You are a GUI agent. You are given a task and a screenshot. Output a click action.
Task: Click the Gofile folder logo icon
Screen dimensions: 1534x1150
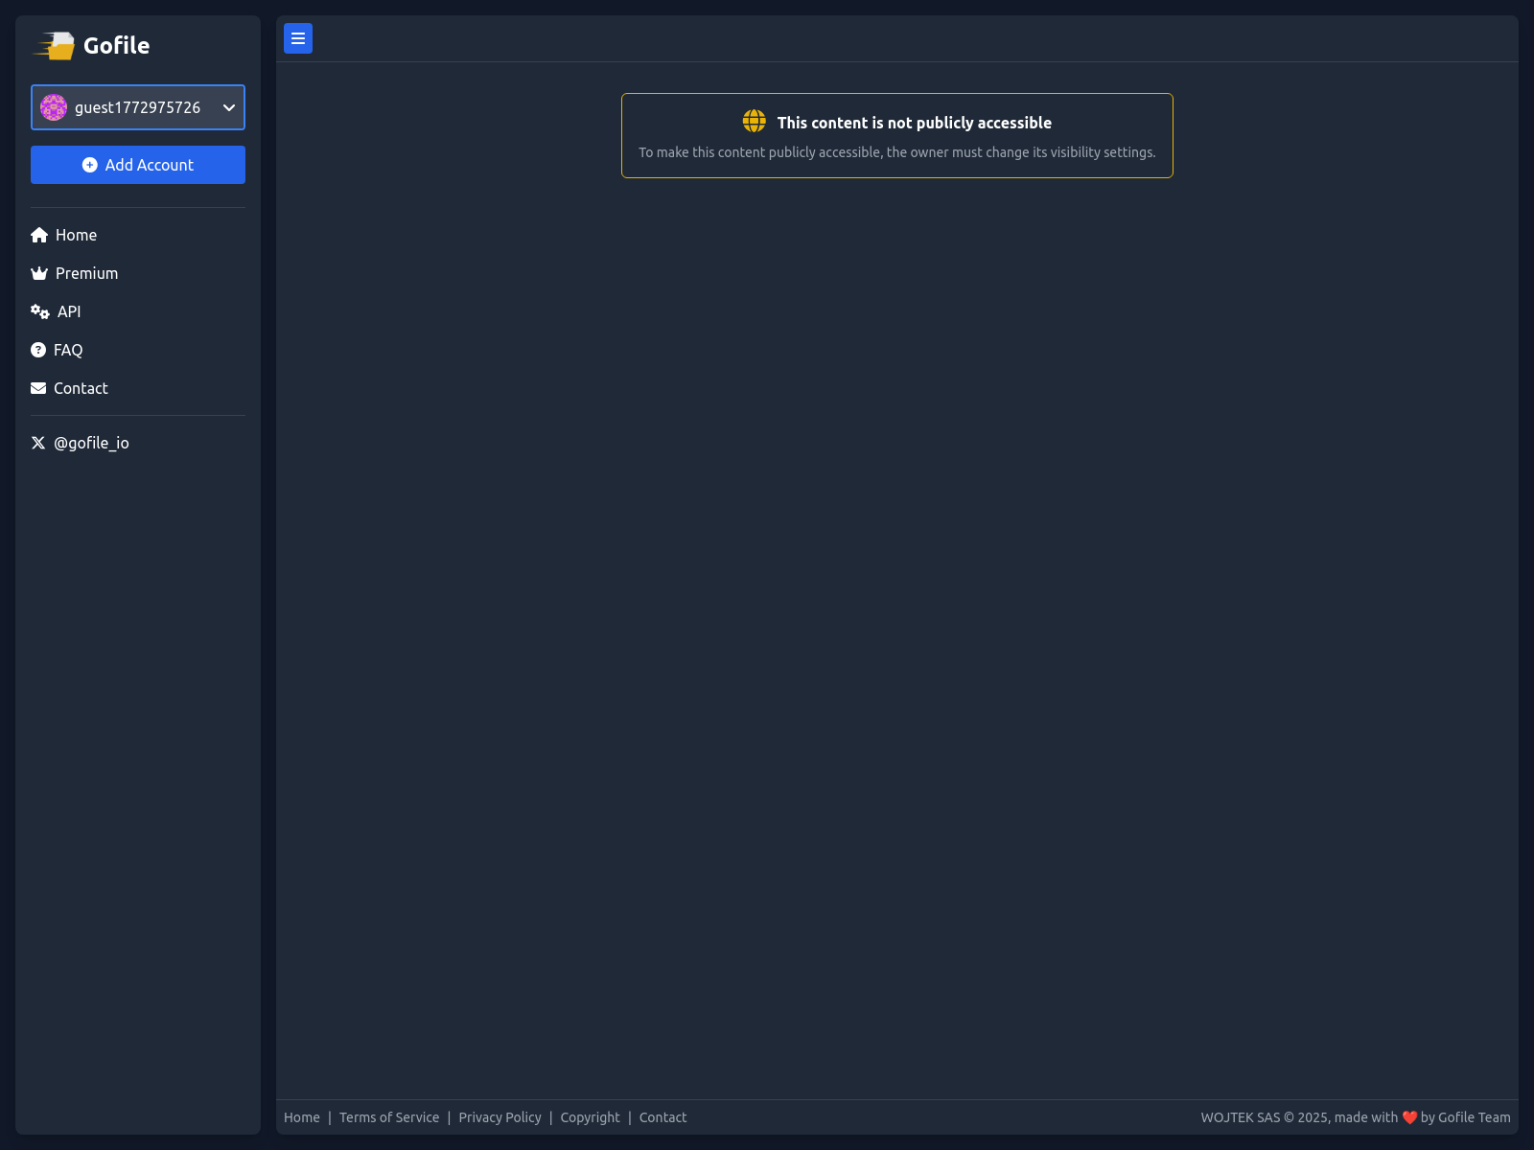click(x=55, y=45)
